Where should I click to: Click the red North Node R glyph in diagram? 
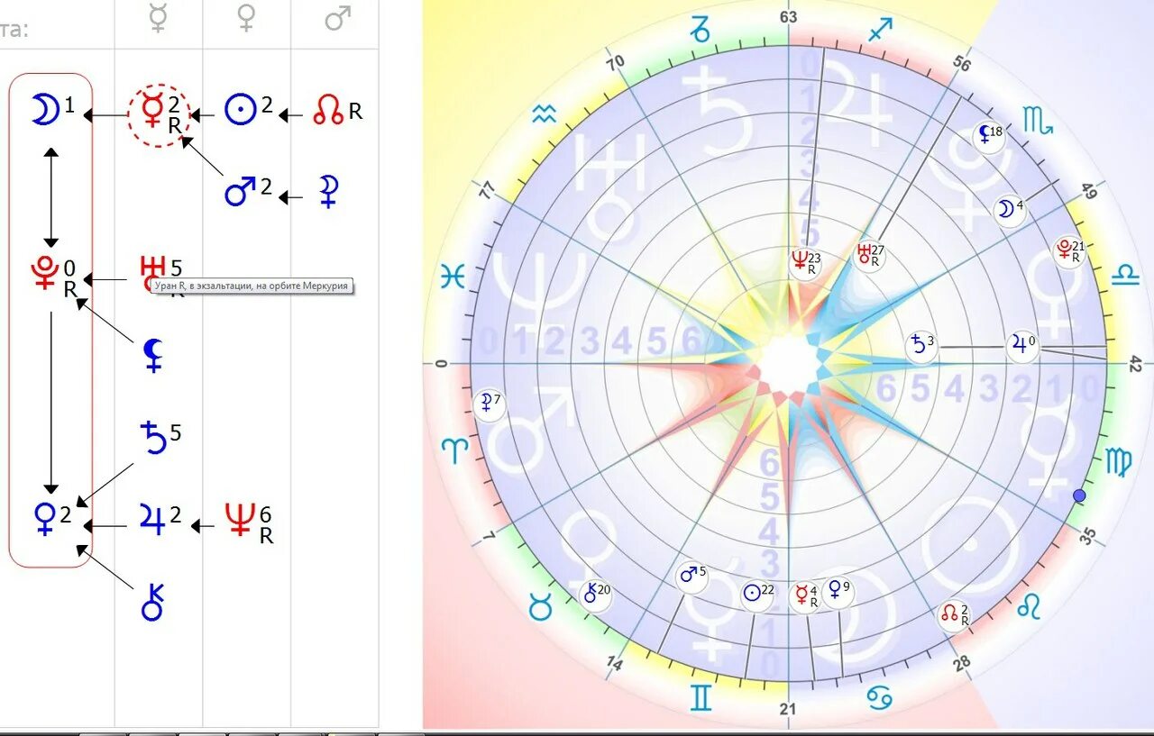click(x=328, y=112)
